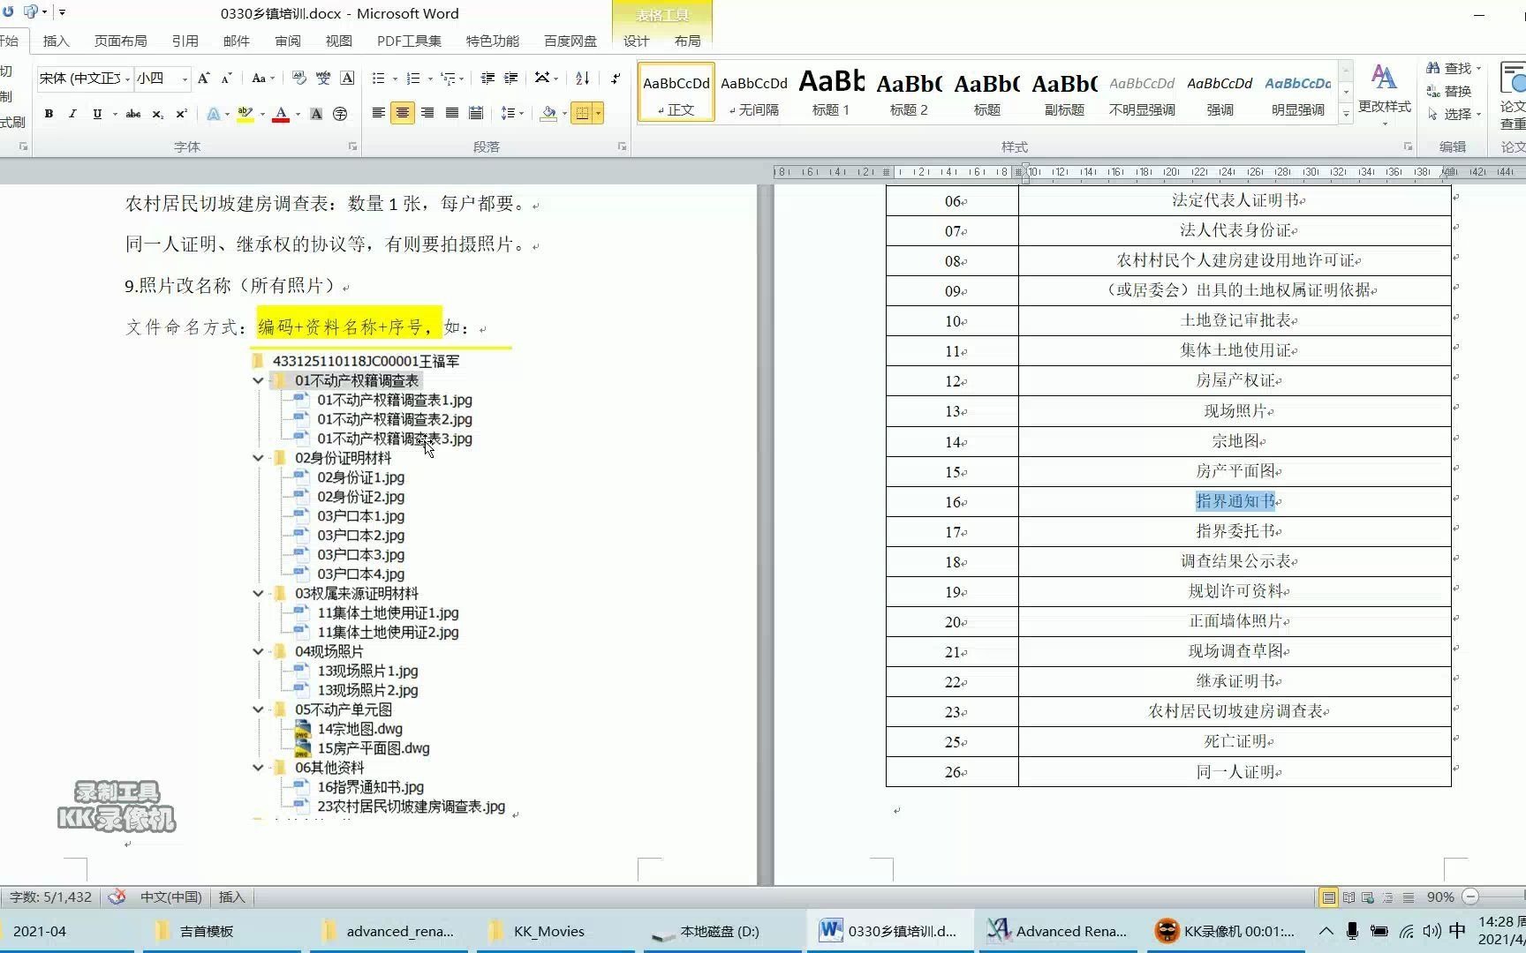The image size is (1526, 953).
Task: Apply character shading icon
Action: tap(316, 114)
